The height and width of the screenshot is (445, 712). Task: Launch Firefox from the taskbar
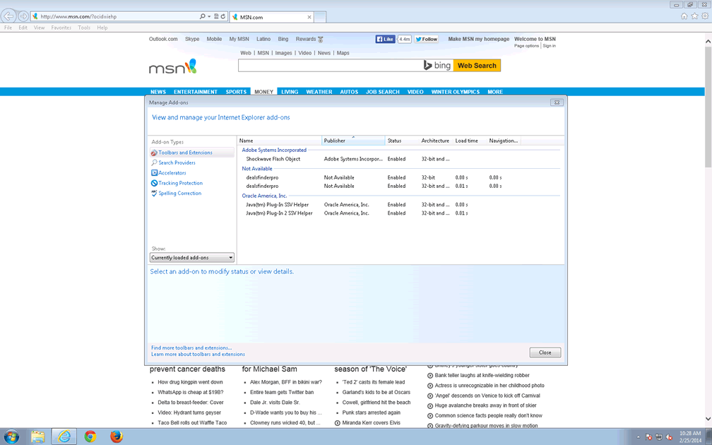pos(117,437)
